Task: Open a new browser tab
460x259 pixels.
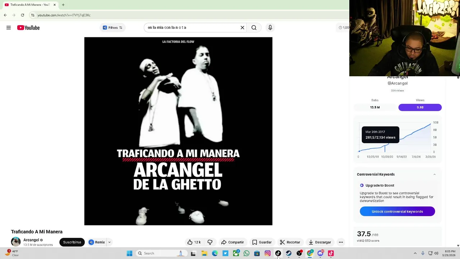Action: click(63, 5)
